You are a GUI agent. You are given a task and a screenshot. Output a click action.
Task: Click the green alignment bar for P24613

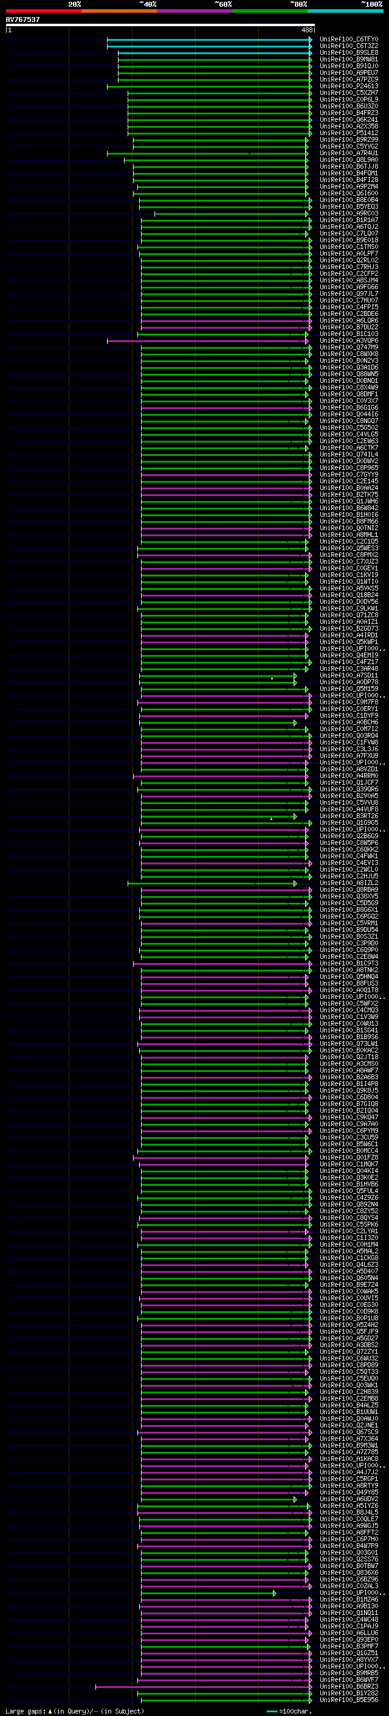(210, 86)
